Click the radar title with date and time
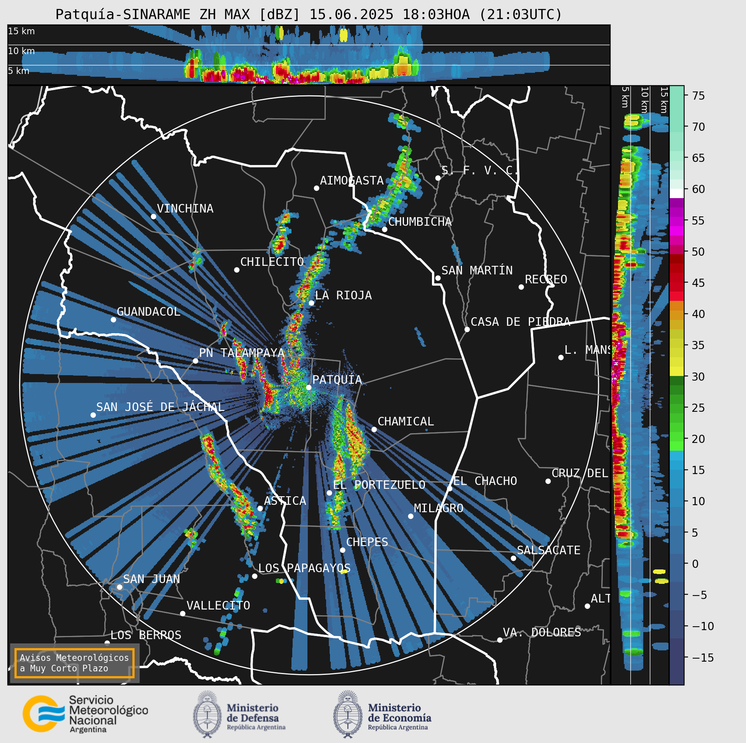 [309, 14]
